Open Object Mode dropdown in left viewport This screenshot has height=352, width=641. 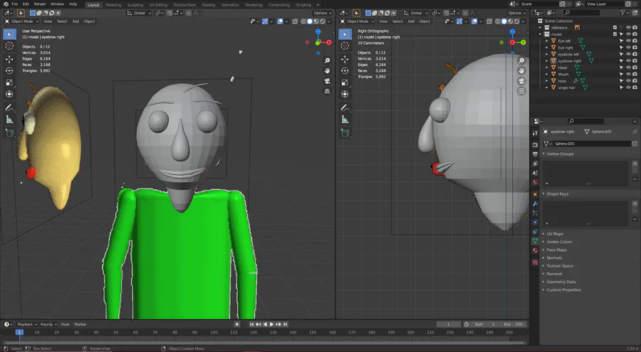pyautogui.click(x=21, y=21)
